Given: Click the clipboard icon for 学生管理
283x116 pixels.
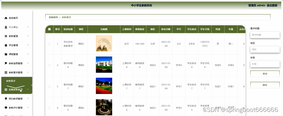Looking at the screenshot, I should (6, 45).
